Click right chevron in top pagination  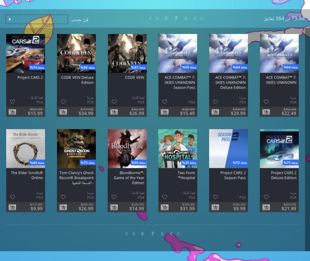[157, 18]
